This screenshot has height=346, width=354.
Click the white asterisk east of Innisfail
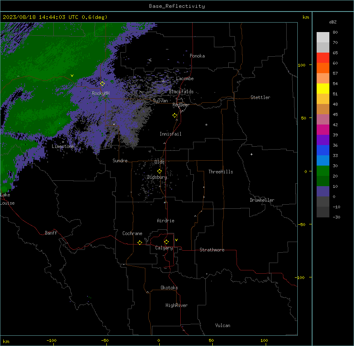(206, 125)
